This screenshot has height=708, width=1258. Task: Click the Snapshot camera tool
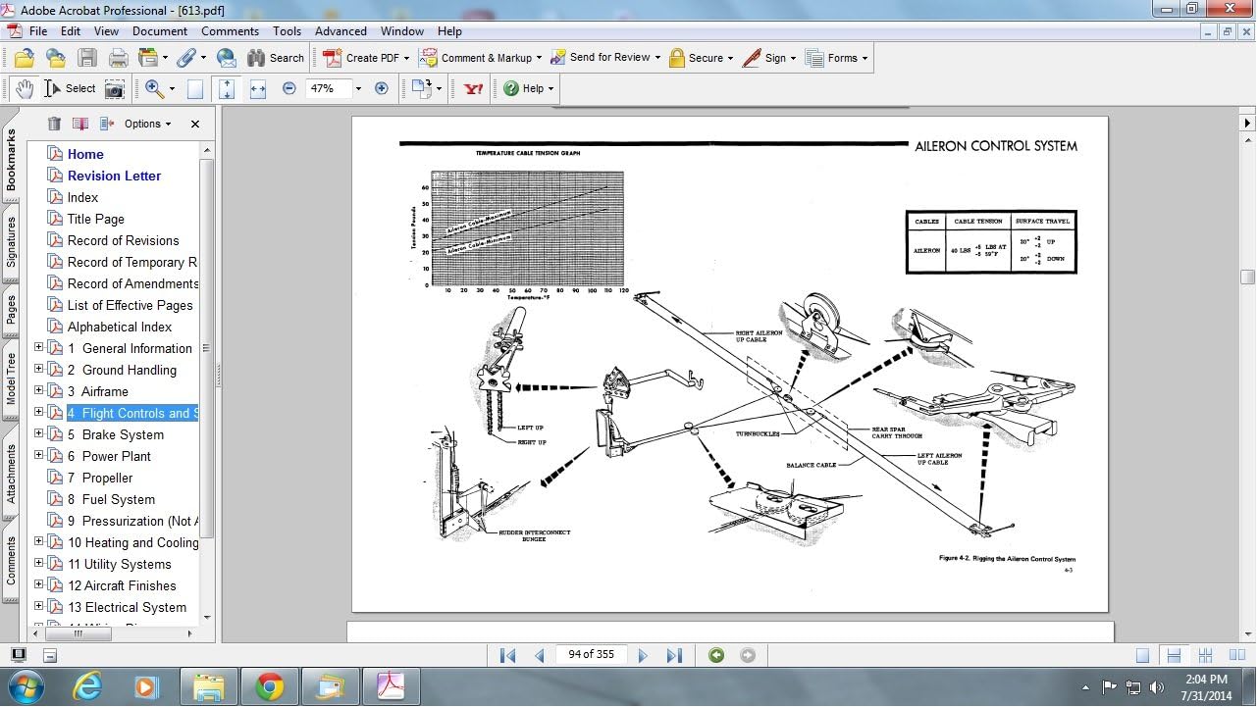(115, 89)
